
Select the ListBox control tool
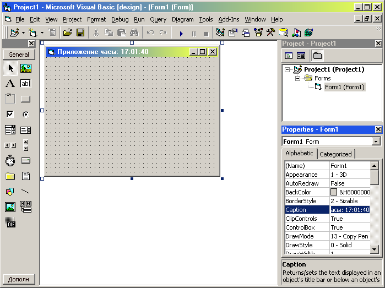click(26, 129)
